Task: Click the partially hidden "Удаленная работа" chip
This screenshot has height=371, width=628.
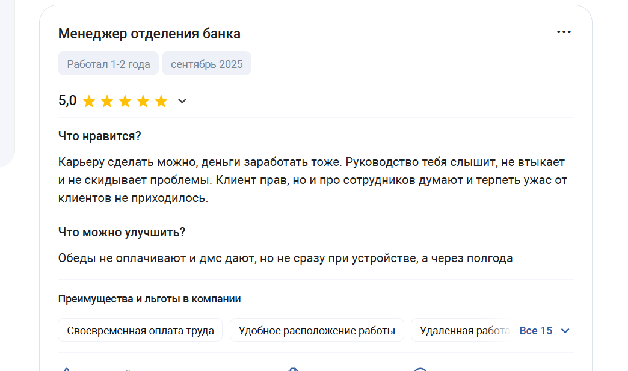Action: [462, 331]
